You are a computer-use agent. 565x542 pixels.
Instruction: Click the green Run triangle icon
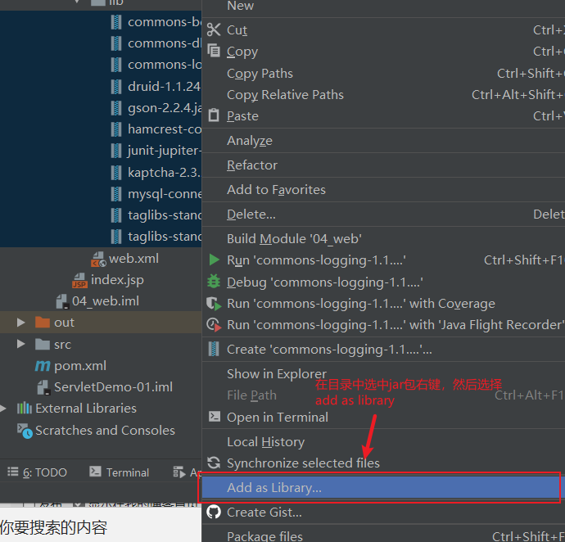(214, 260)
